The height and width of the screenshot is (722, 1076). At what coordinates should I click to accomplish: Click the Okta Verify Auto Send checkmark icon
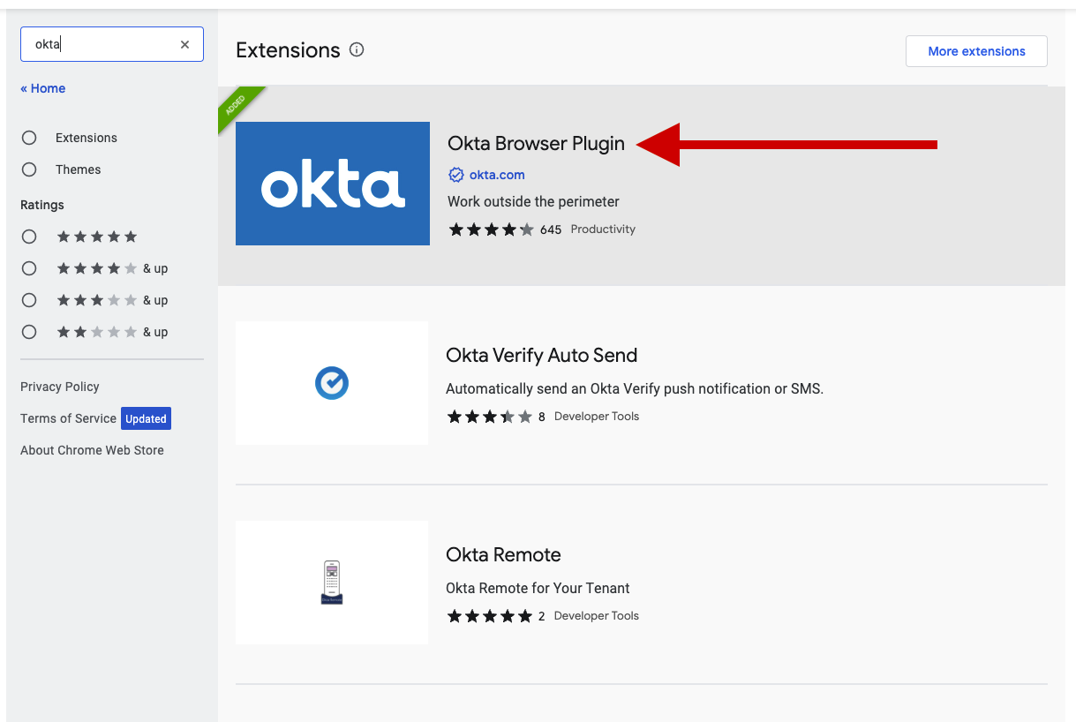pyautogui.click(x=332, y=383)
